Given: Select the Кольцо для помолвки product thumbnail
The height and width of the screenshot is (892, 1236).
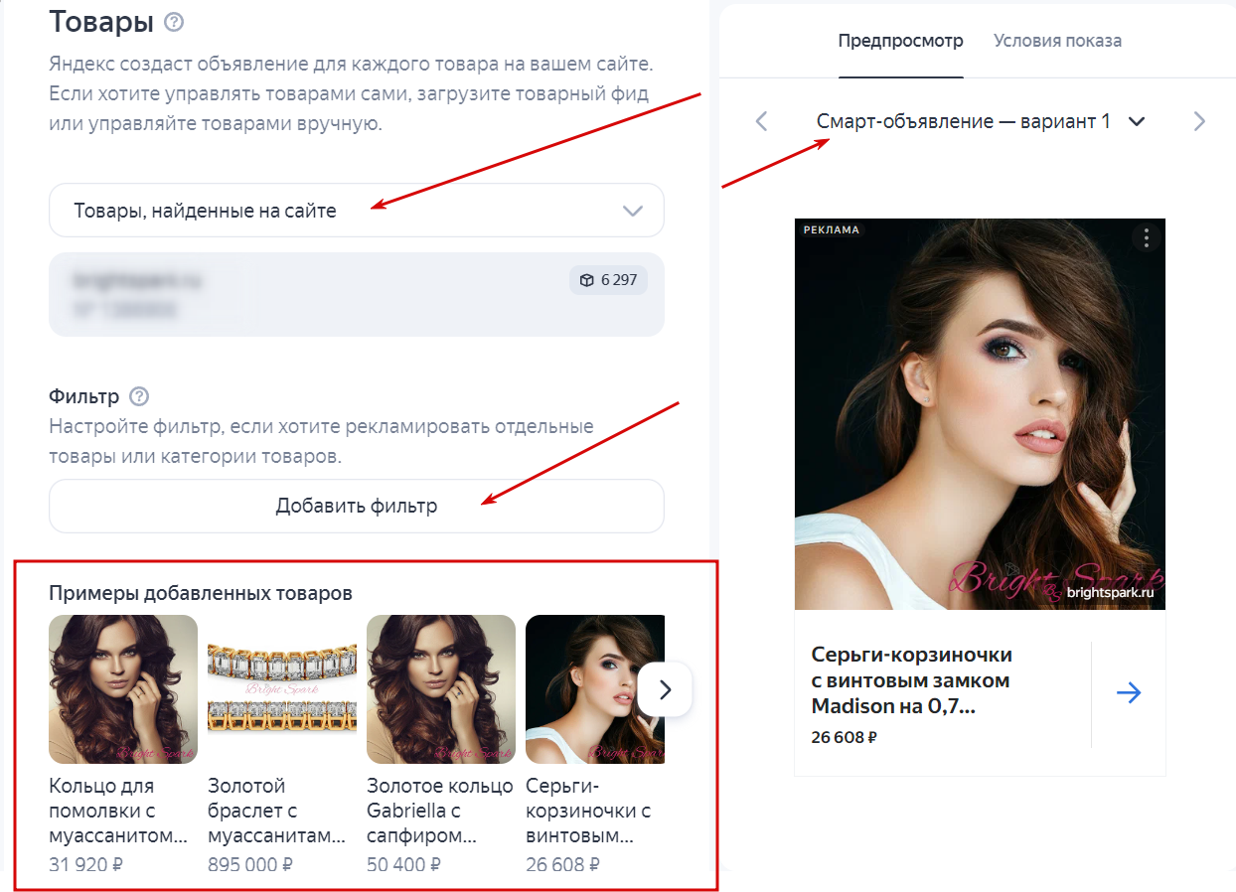Looking at the screenshot, I should pyautogui.click(x=123, y=688).
